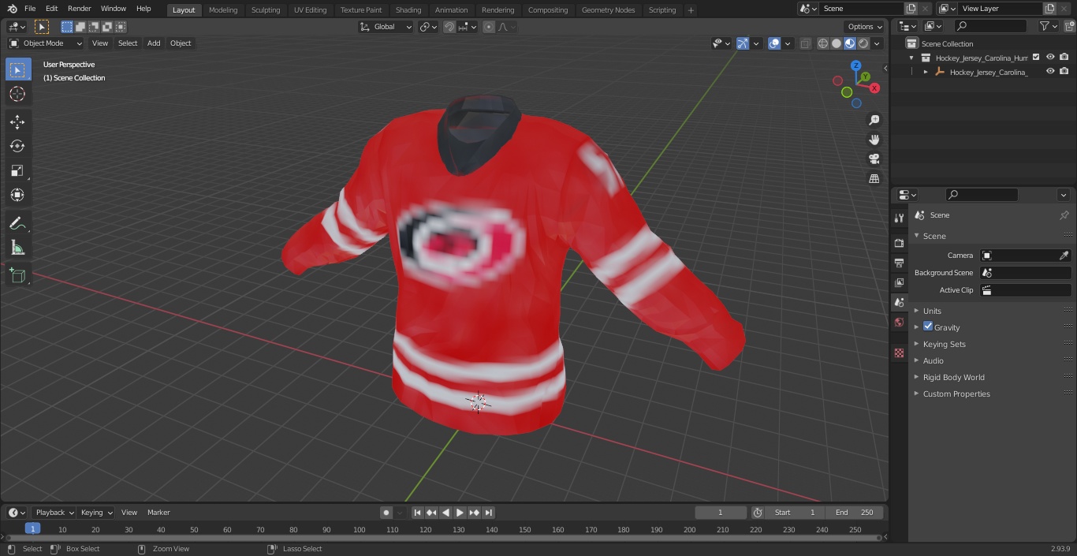Open the Render properties tab

tap(899, 243)
